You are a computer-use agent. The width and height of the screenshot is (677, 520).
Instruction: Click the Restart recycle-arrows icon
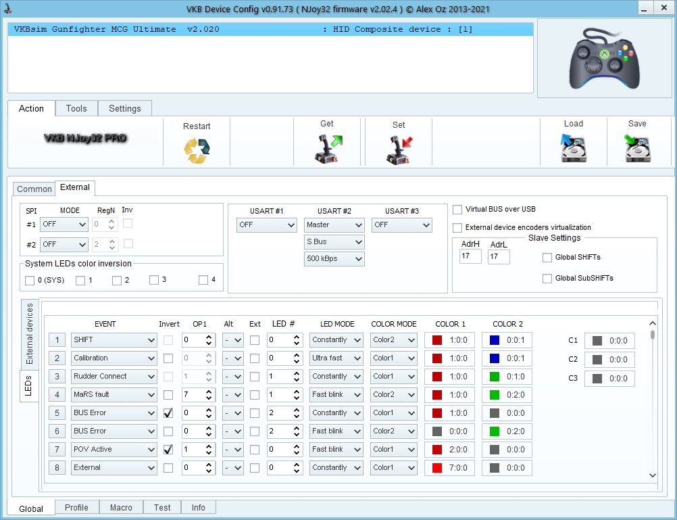(197, 150)
